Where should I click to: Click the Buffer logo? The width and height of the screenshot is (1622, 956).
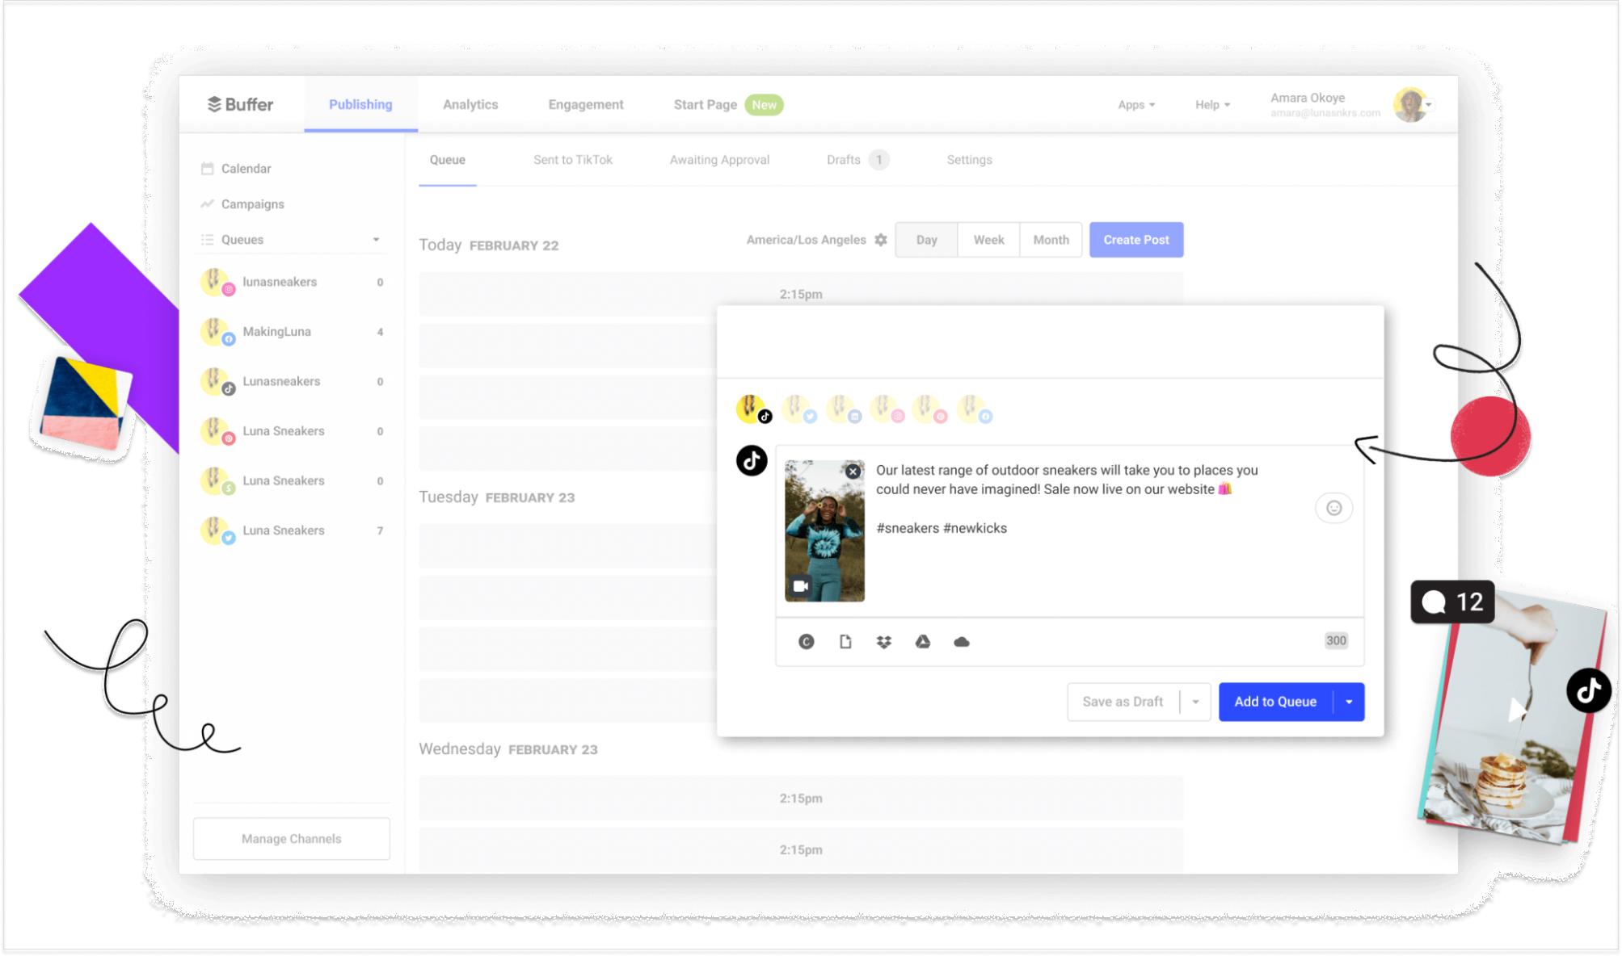click(240, 104)
